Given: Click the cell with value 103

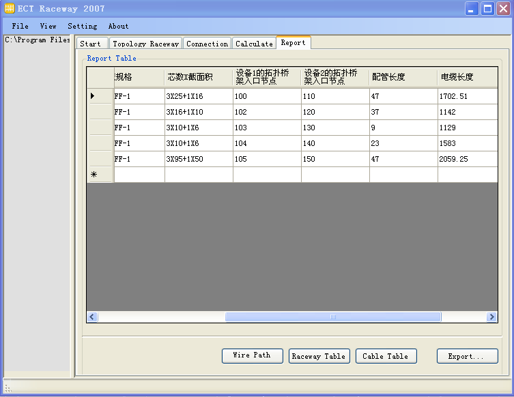Looking at the screenshot, I should (267, 128).
